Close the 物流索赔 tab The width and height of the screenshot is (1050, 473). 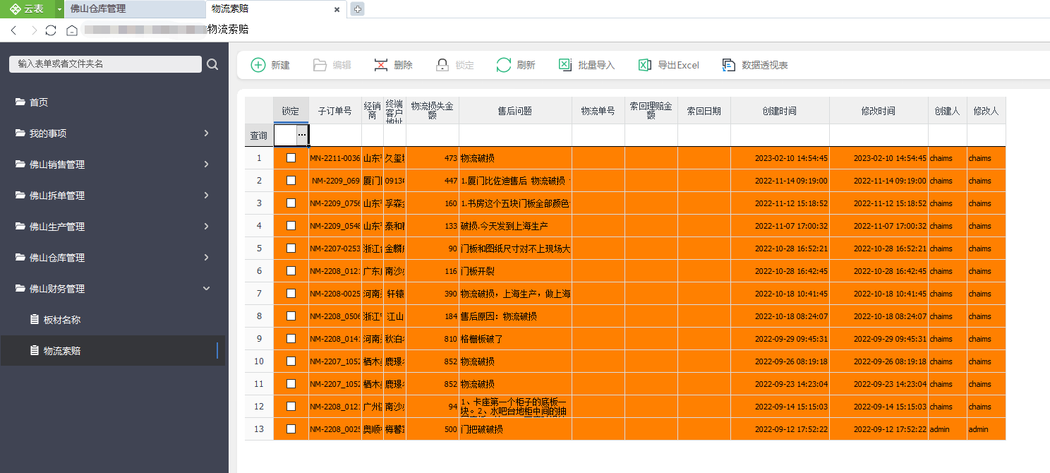337,9
